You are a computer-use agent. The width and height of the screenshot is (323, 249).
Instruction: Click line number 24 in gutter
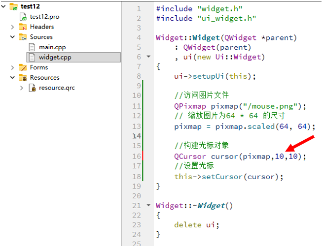[137, 234]
